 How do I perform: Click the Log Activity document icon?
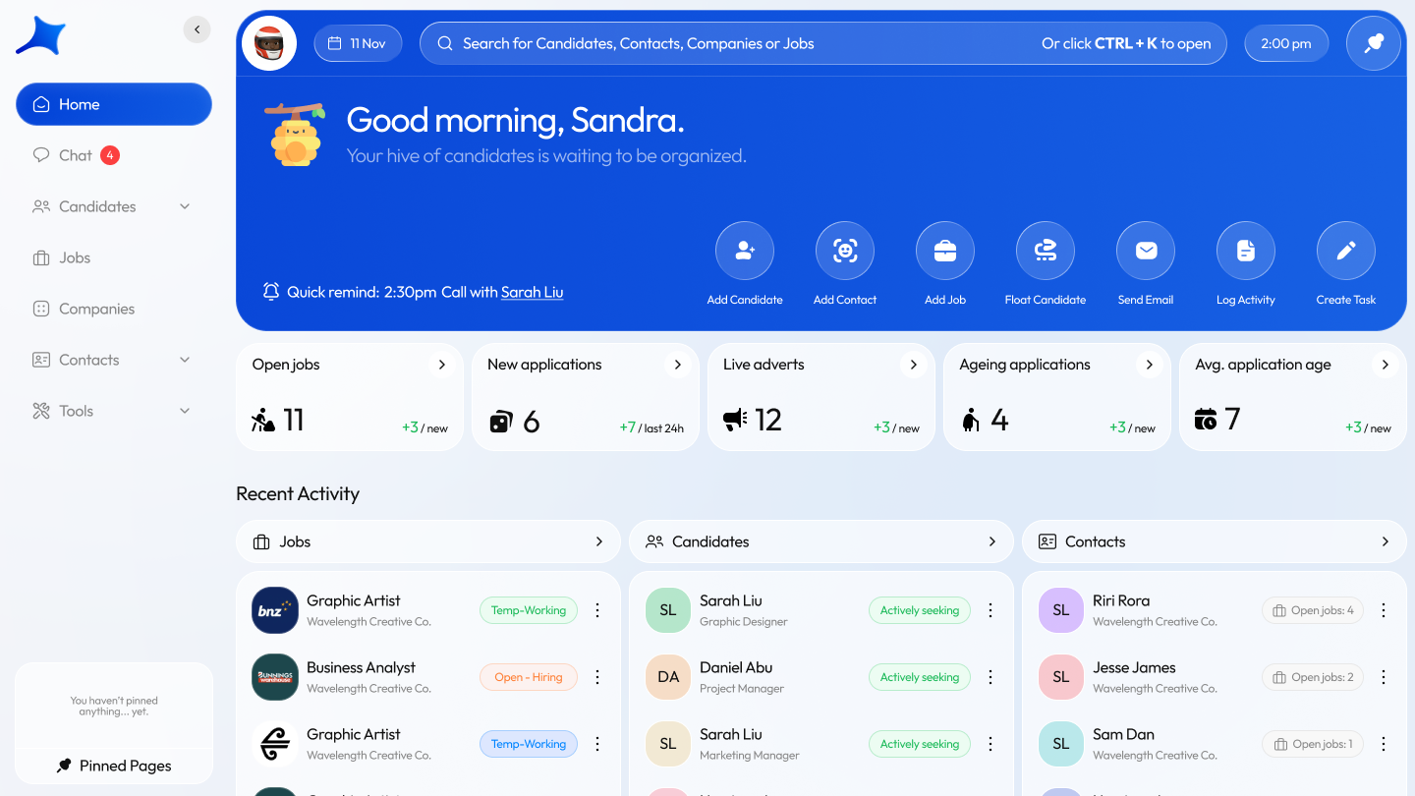tap(1246, 251)
